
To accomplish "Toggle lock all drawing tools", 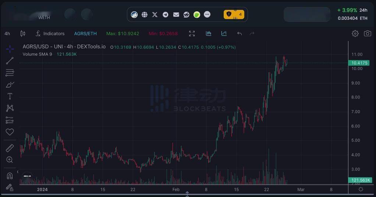I will tap(10, 187).
